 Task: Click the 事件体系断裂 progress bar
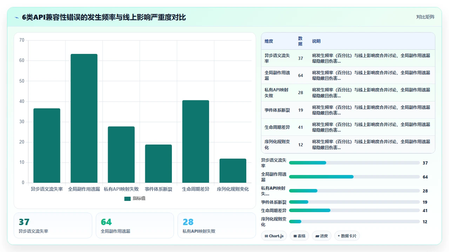click(354, 202)
